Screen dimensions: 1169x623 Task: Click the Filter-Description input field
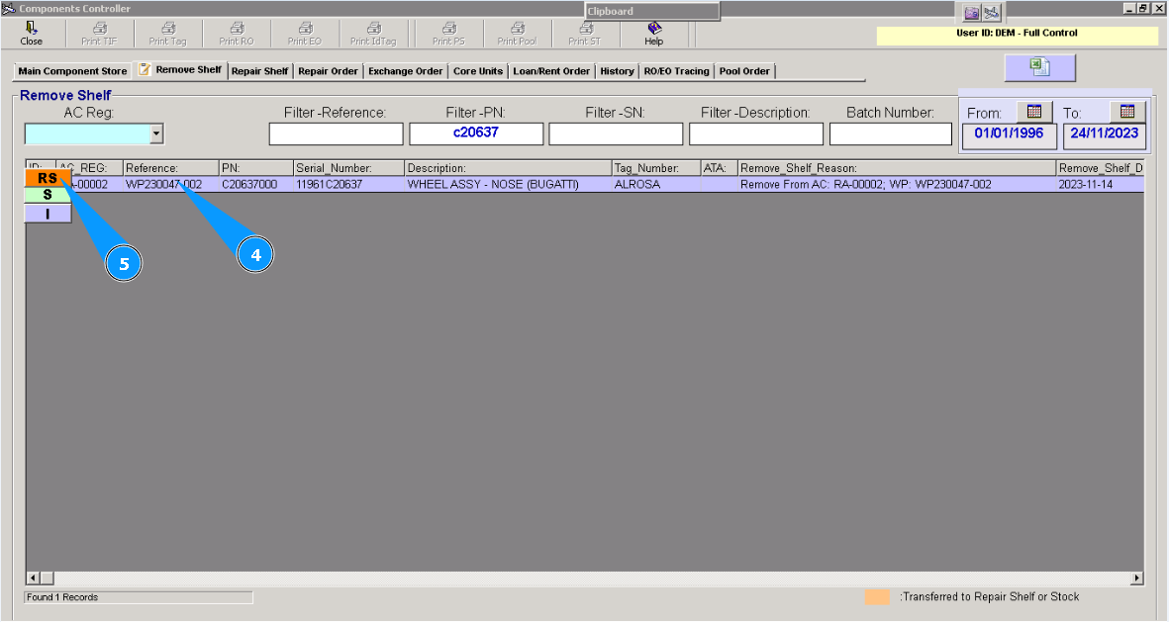756,134
